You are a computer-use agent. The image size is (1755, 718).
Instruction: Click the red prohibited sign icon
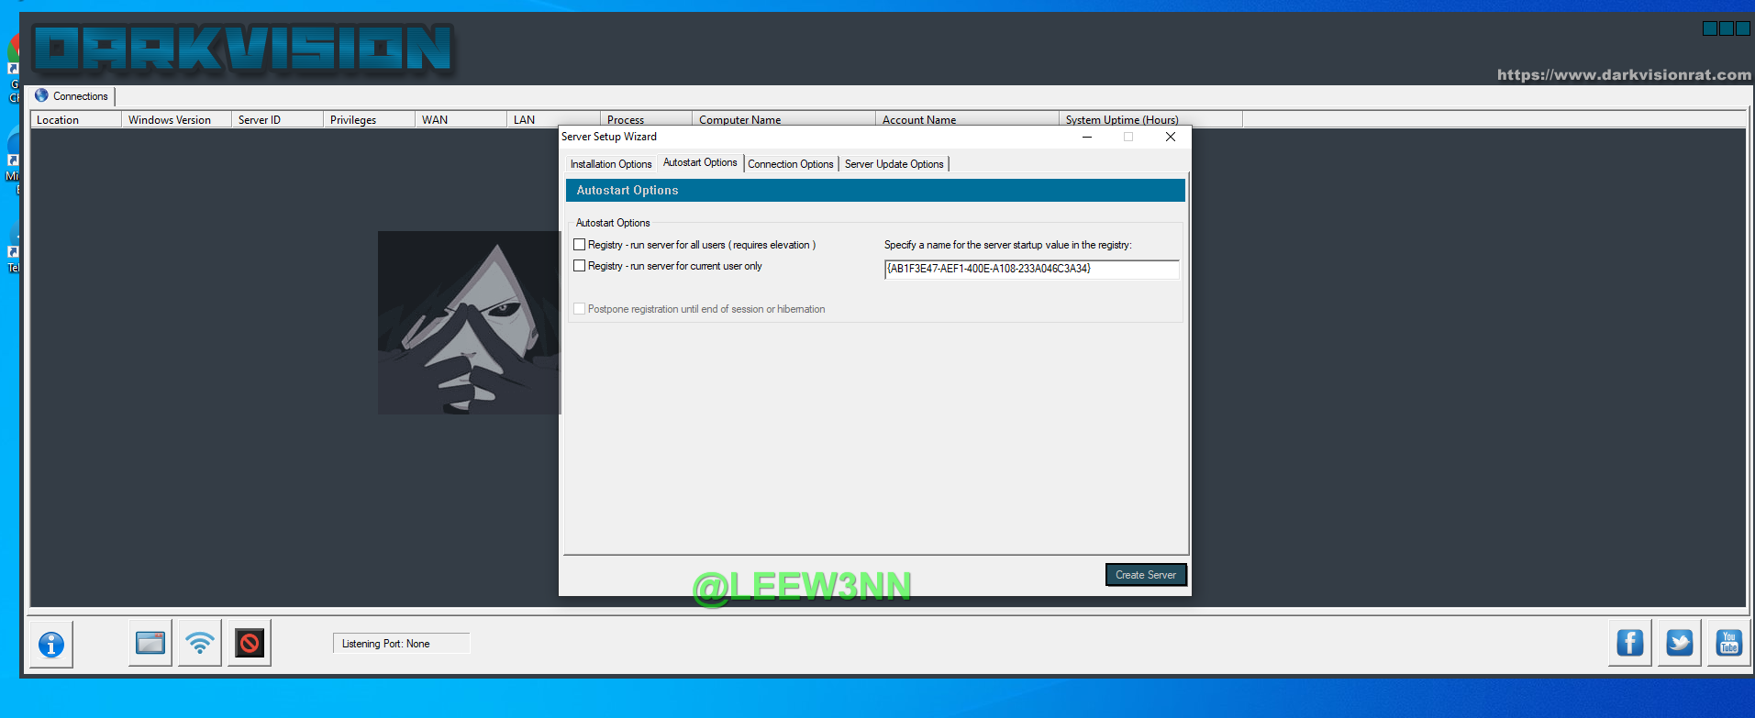(250, 643)
